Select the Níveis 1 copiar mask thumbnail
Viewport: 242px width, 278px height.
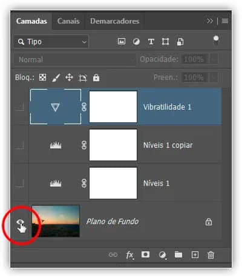pos(113,145)
